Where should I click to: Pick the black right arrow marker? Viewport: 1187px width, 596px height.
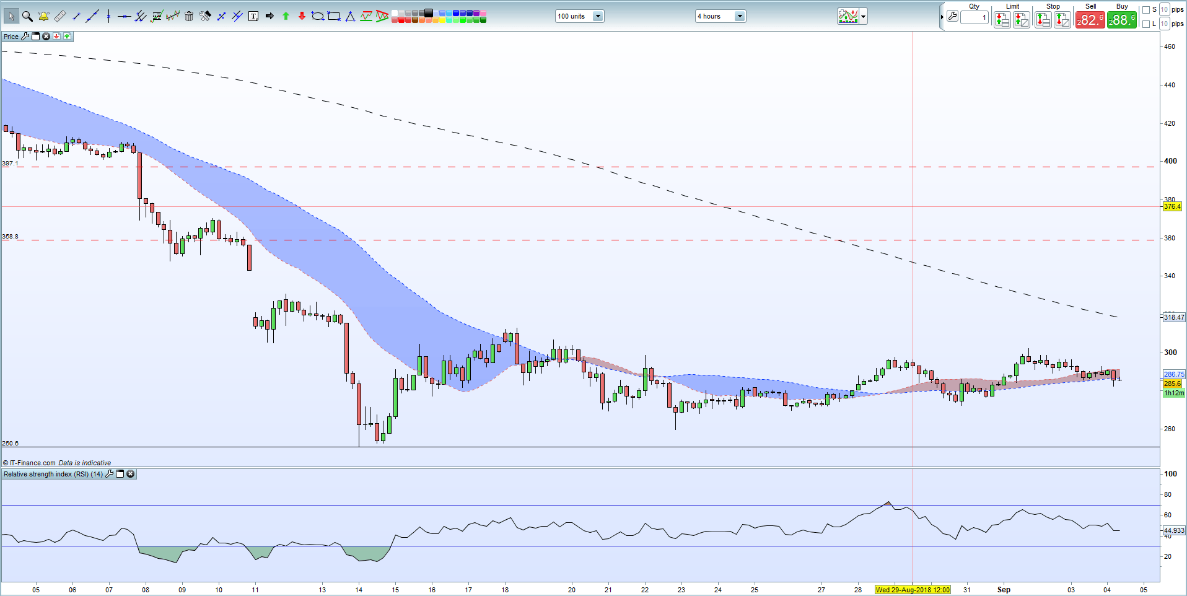point(269,16)
